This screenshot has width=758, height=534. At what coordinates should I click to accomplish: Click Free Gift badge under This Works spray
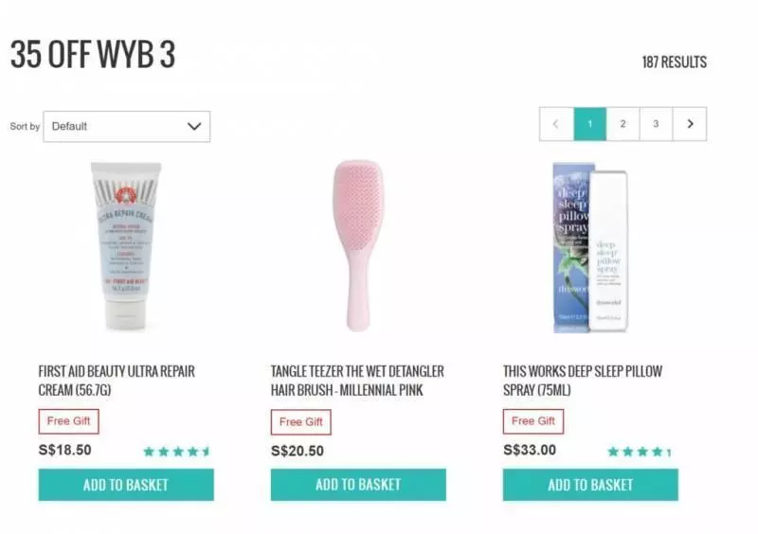tap(533, 421)
